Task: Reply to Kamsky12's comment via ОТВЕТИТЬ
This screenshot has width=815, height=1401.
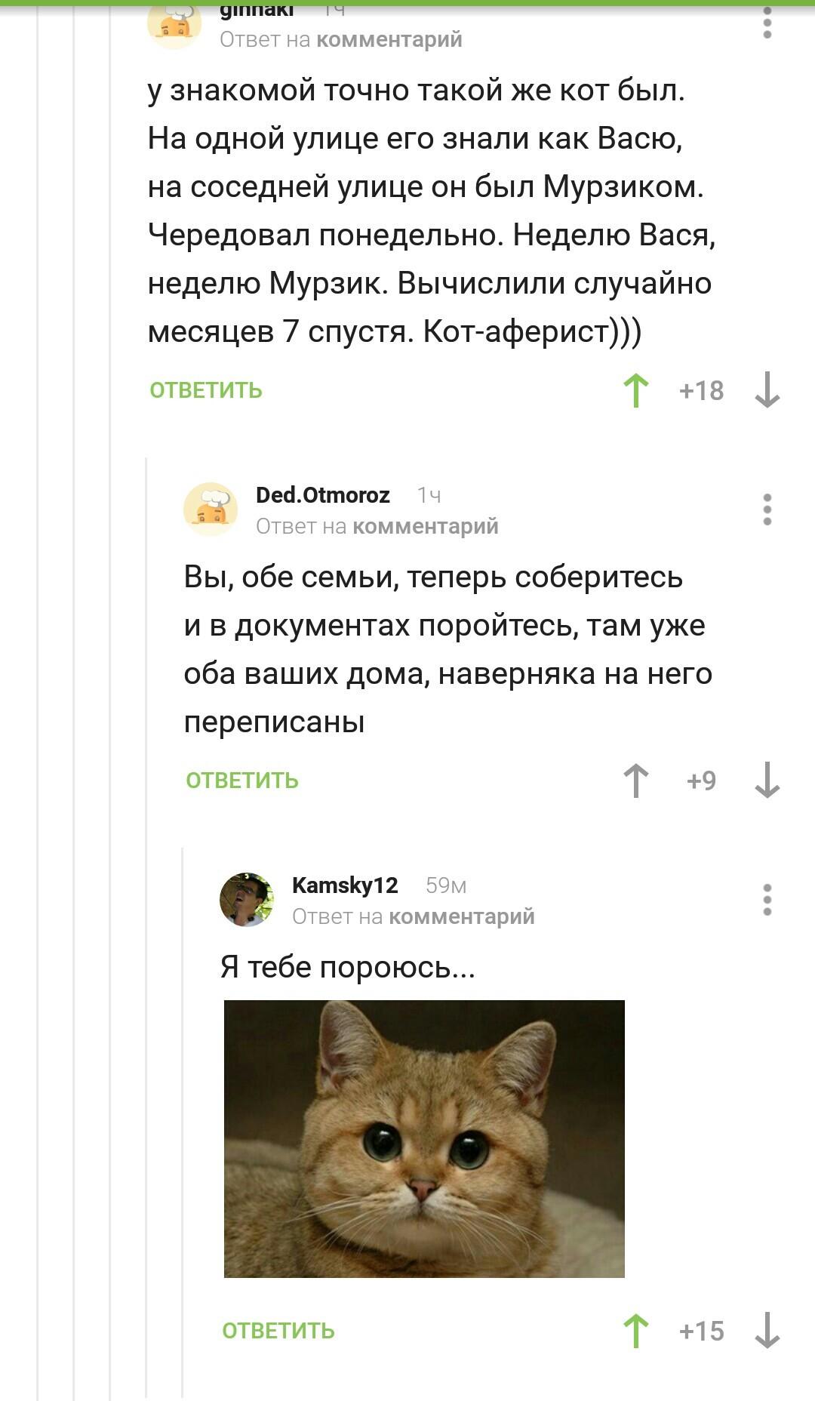Action: (x=278, y=1331)
